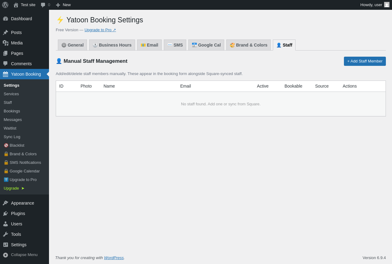Click the Add Staff Member button

tap(365, 61)
